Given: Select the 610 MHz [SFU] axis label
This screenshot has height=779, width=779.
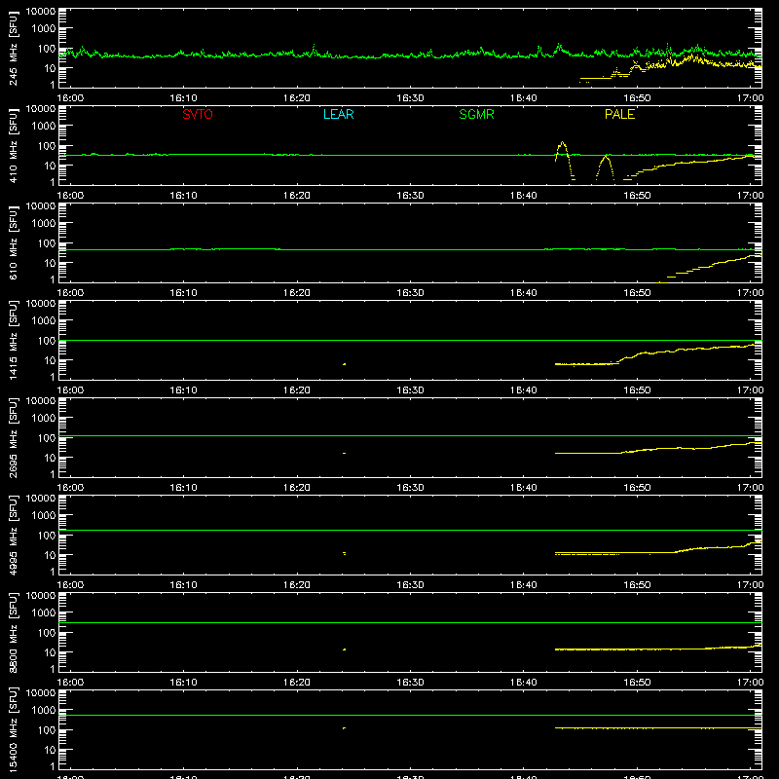Looking at the screenshot, I should [14, 243].
